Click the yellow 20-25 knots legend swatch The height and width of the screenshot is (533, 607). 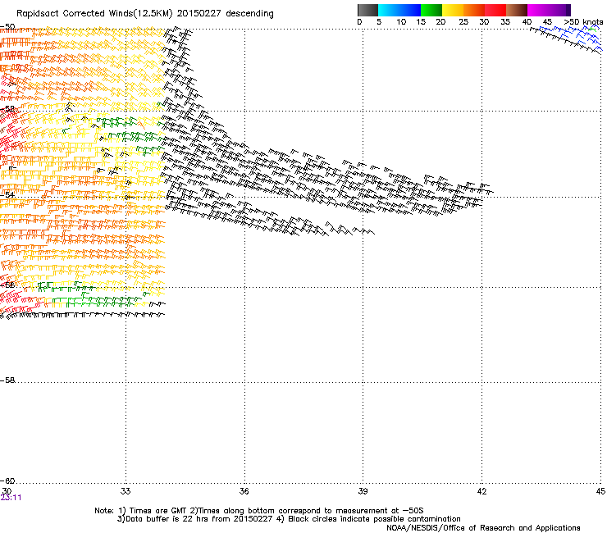(453, 10)
